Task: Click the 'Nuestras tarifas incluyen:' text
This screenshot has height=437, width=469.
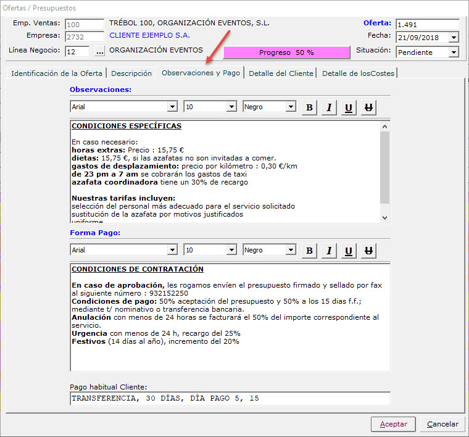Action: point(123,198)
